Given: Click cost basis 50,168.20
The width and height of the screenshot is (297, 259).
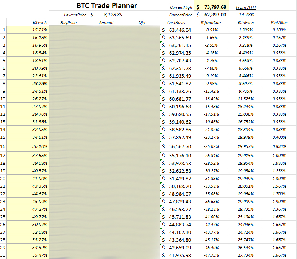Looking at the screenshot, I should point(176,186).
